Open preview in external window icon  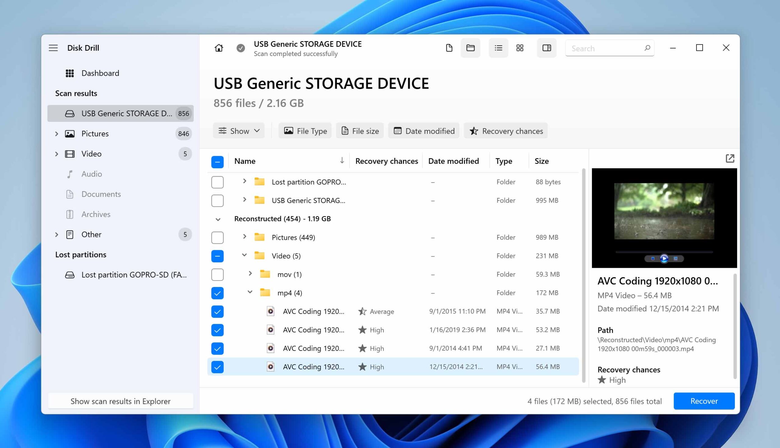point(730,159)
